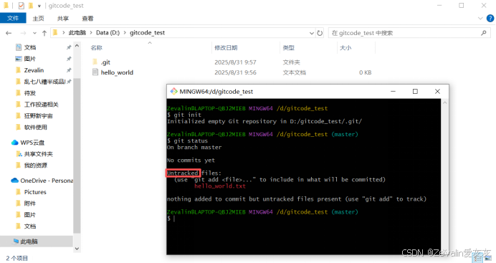
Task: Open the quick access toolbar customize dropdown
Action: click(x=39, y=6)
